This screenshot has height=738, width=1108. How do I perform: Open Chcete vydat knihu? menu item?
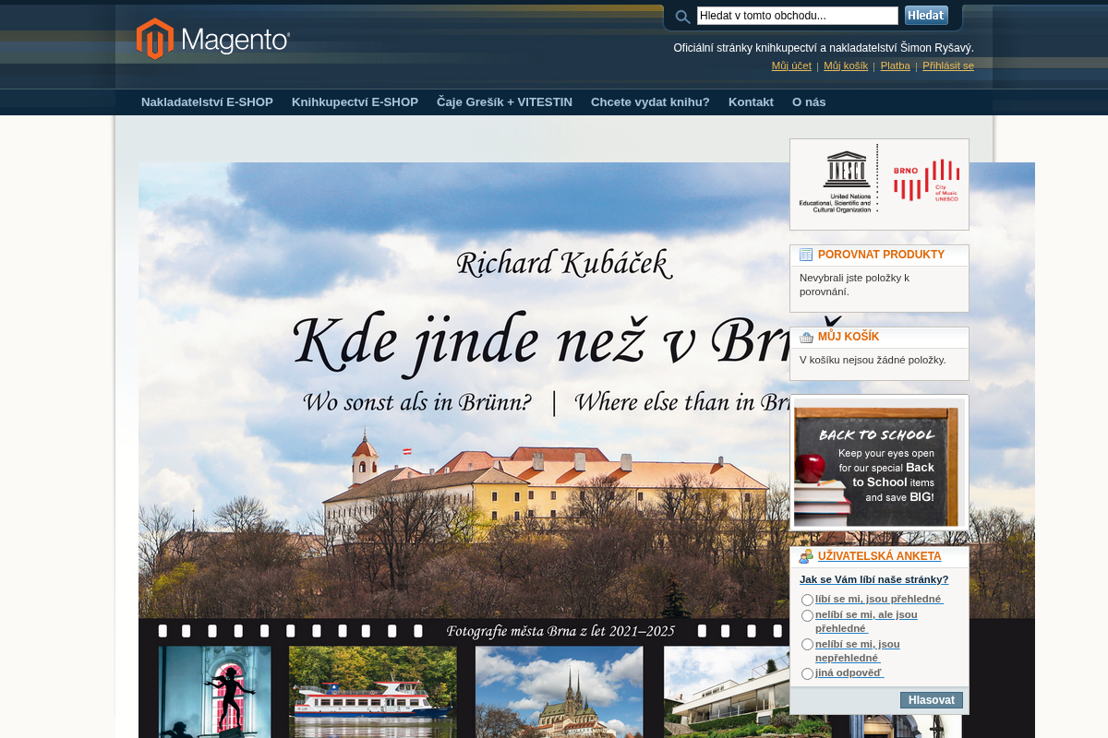click(x=650, y=101)
